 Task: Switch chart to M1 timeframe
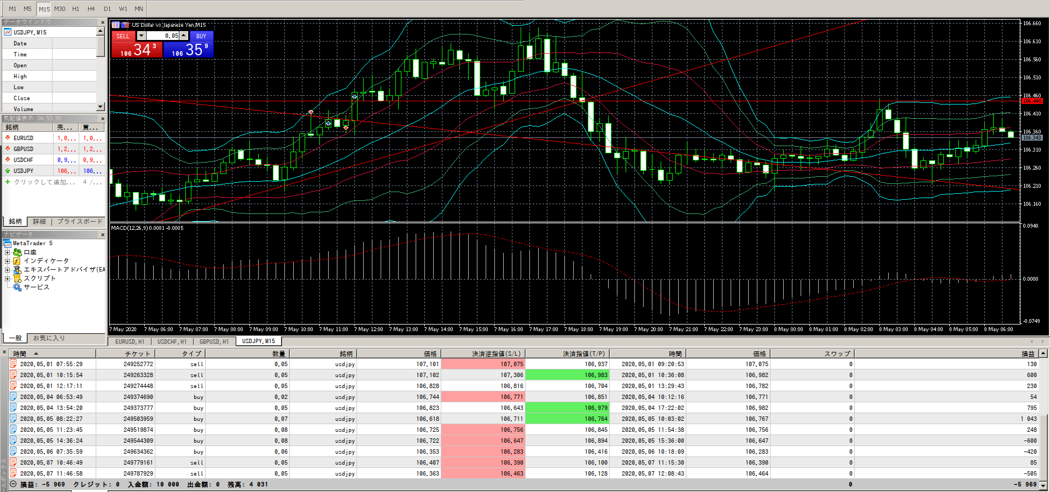tap(13, 9)
